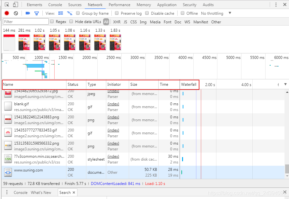Open the Waterfall column sort dropdown arrow
The image size is (289, 199).
pyautogui.click(x=285, y=84)
